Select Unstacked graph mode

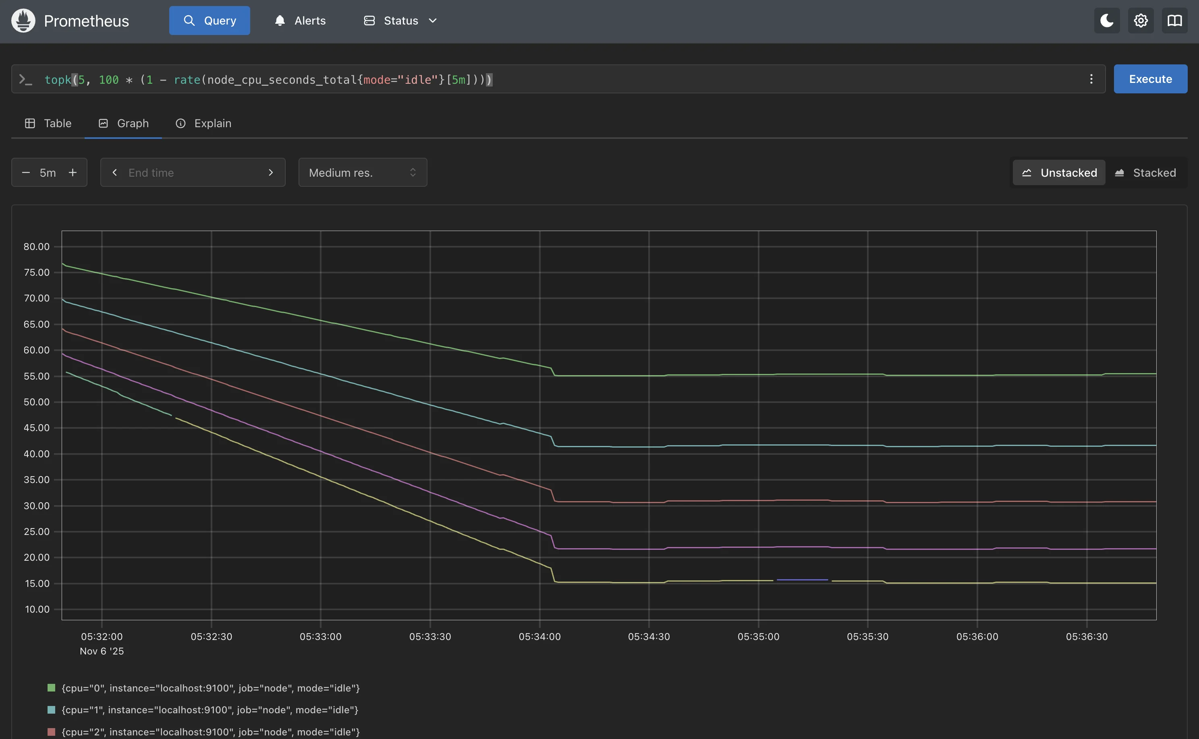click(1058, 172)
